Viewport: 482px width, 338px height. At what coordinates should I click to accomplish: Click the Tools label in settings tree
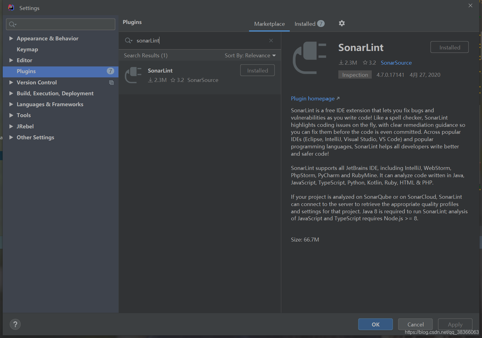pyautogui.click(x=24, y=115)
